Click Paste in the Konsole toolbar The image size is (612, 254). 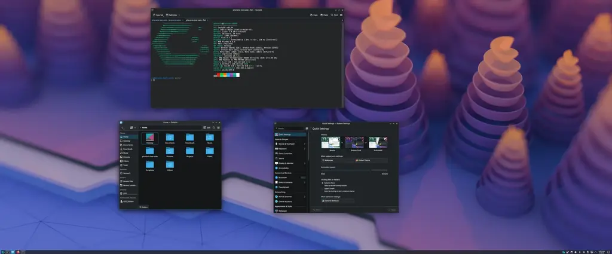325,15
